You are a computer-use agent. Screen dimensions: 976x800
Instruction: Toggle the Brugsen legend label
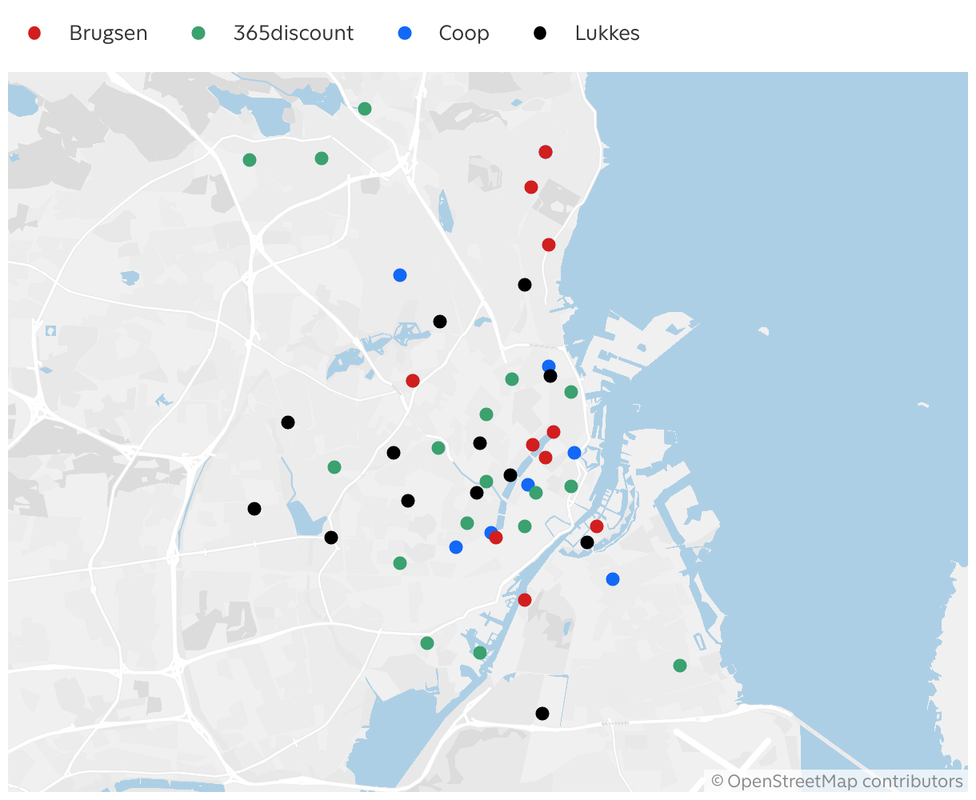pos(108,33)
